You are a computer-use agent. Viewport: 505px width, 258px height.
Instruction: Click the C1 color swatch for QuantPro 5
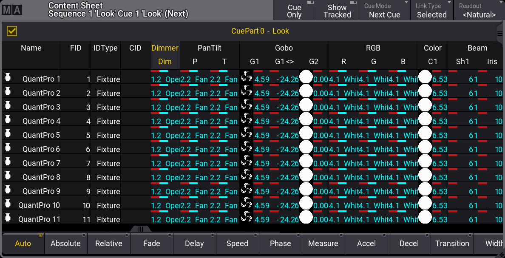pyautogui.click(x=425, y=133)
